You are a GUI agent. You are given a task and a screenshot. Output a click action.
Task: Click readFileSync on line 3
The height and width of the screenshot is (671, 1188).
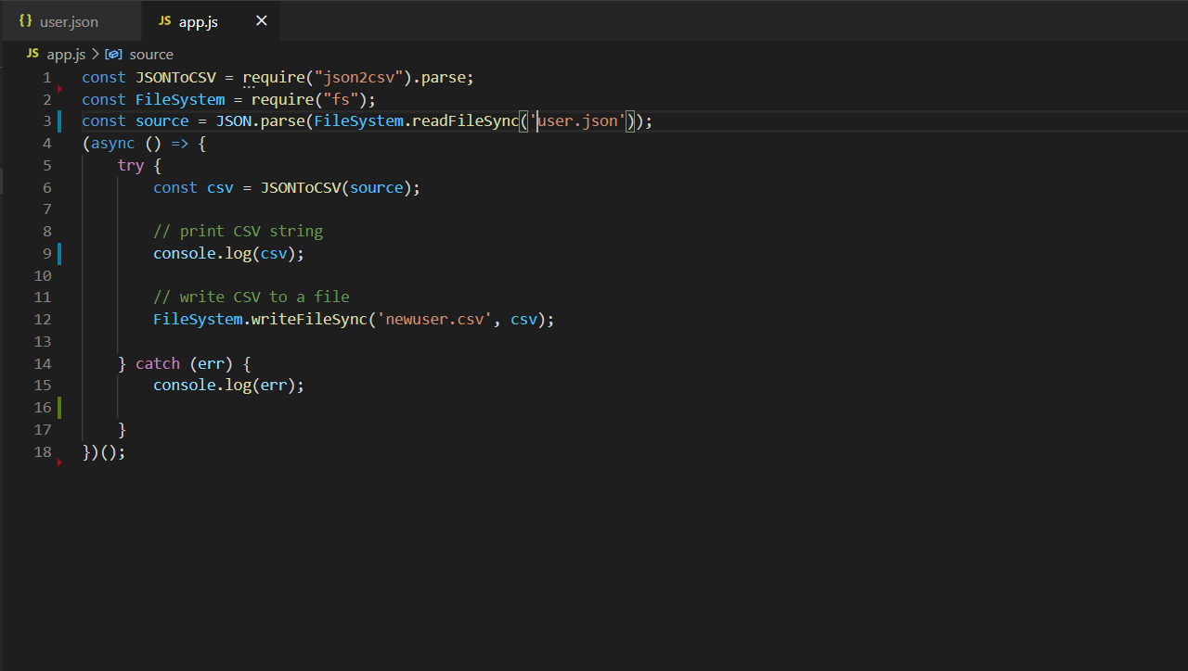click(x=466, y=121)
